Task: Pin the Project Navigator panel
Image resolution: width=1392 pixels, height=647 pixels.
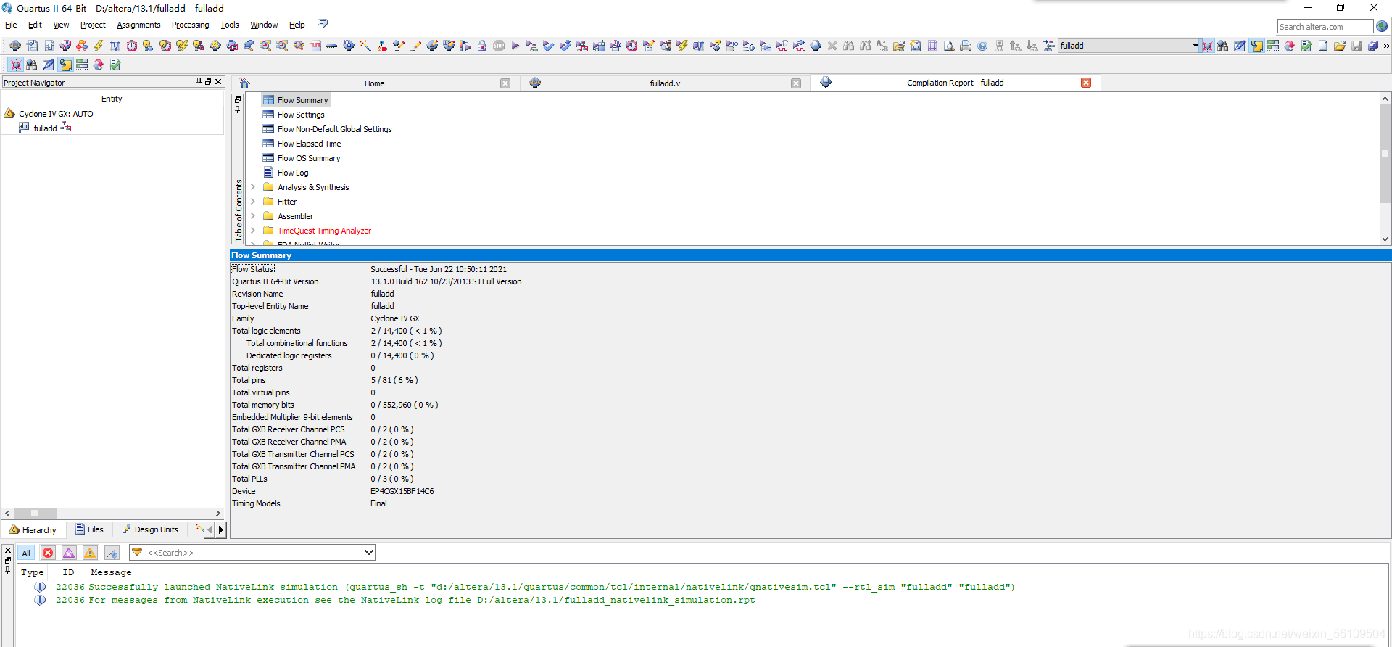Action: point(199,82)
